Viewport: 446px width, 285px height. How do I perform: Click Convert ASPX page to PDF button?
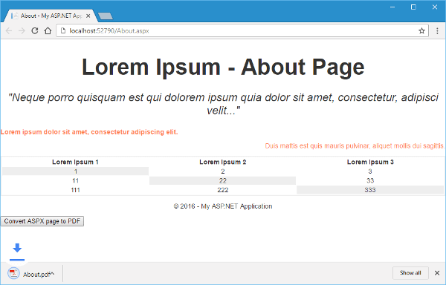point(42,221)
